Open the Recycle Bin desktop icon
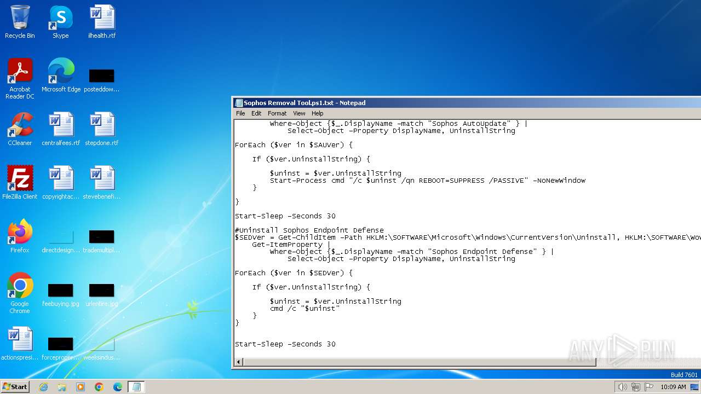Image resolution: width=701 pixels, height=394 pixels. 20,22
